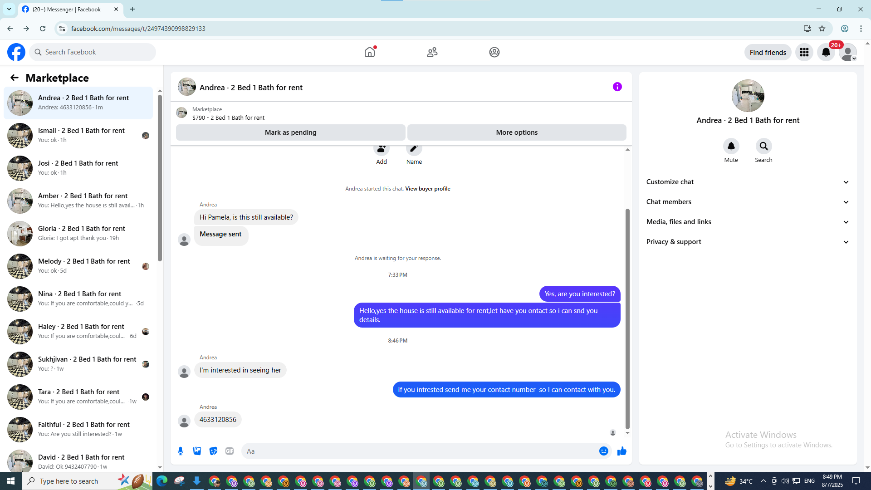Choose a sticker from the sticker icon
871x490 pixels.
click(213, 451)
